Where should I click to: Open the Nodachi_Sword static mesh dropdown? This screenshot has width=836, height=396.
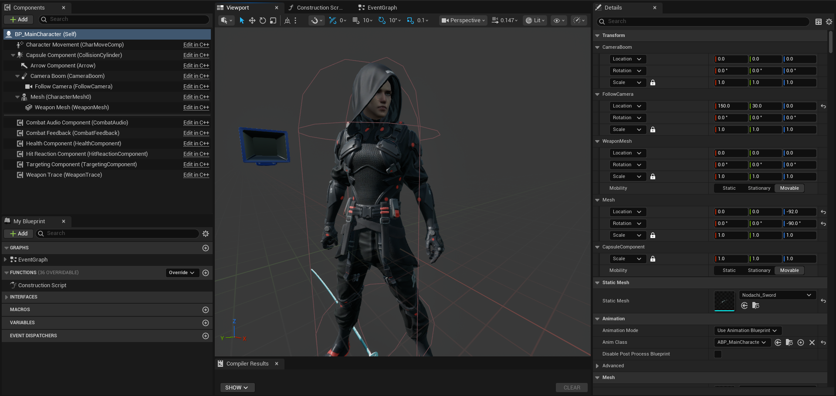click(x=777, y=295)
